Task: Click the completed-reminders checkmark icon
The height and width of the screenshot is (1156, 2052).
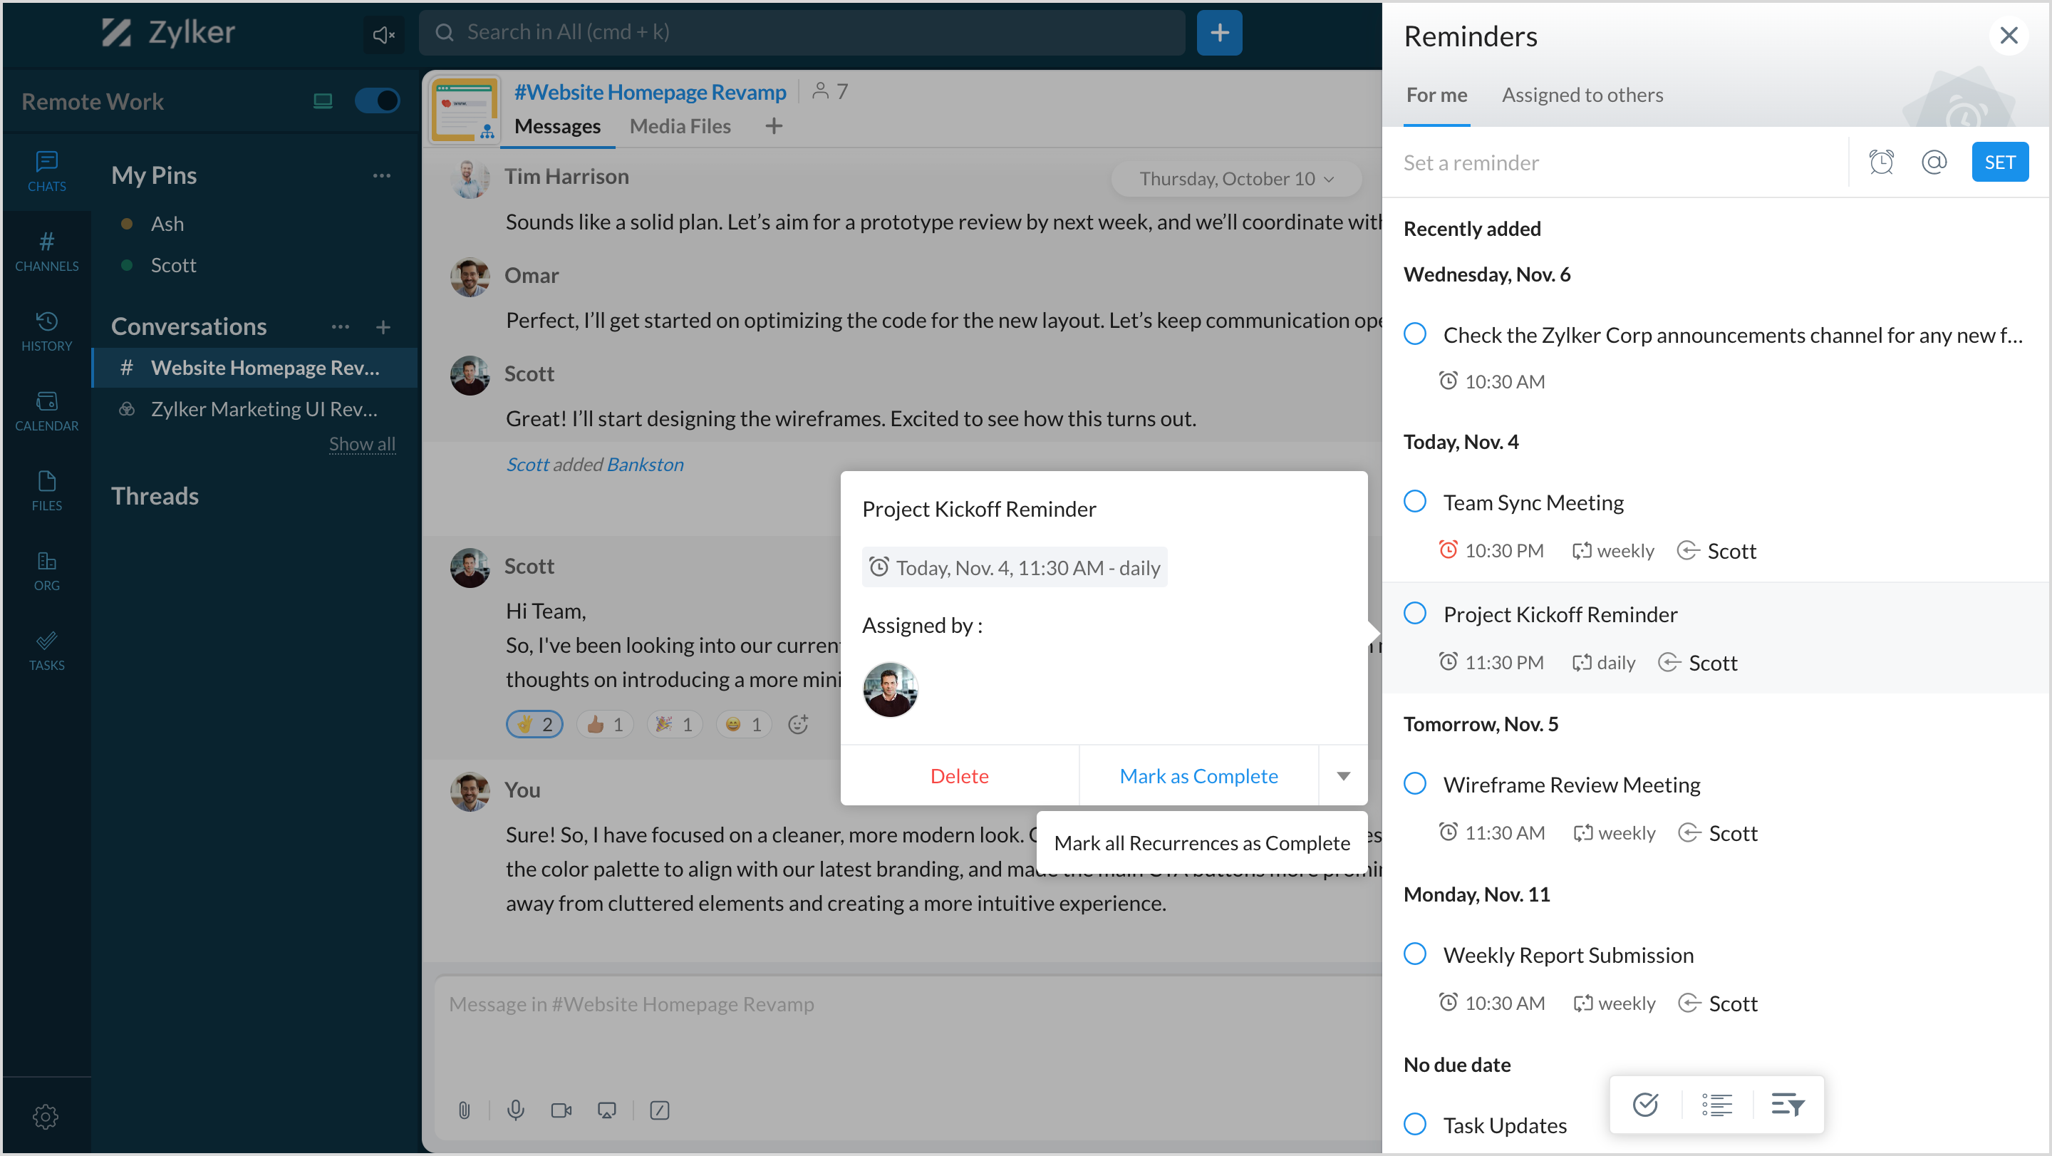Action: (x=1645, y=1104)
